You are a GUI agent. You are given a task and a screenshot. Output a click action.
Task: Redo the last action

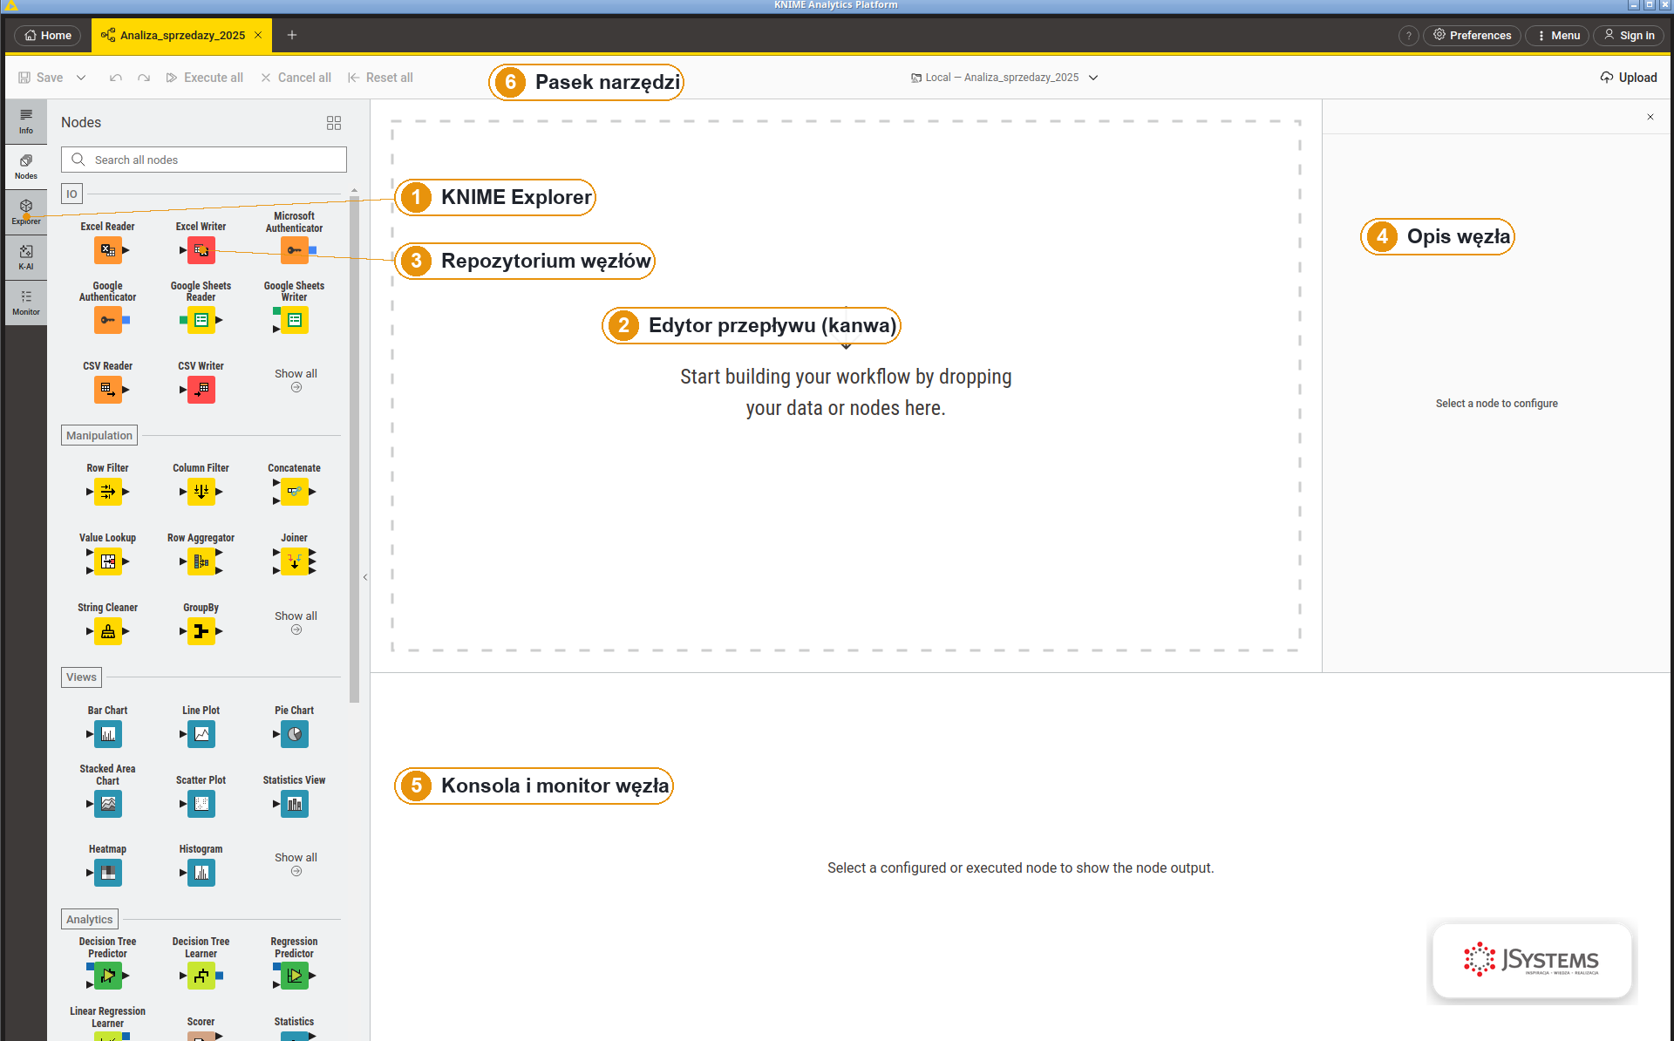pyautogui.click(x=144, y=78)
